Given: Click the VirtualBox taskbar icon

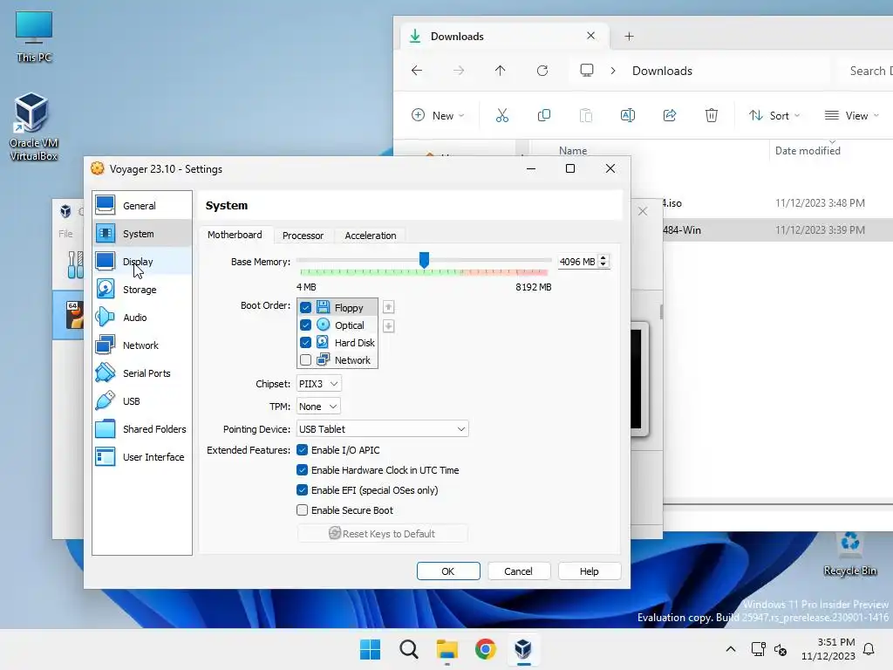Looking at the screenshot, I should [x=523, y=649].
